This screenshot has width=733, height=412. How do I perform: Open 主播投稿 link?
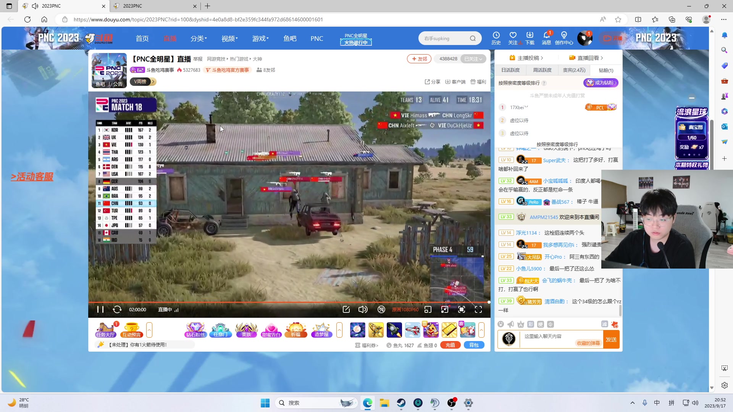coord(526,58)
